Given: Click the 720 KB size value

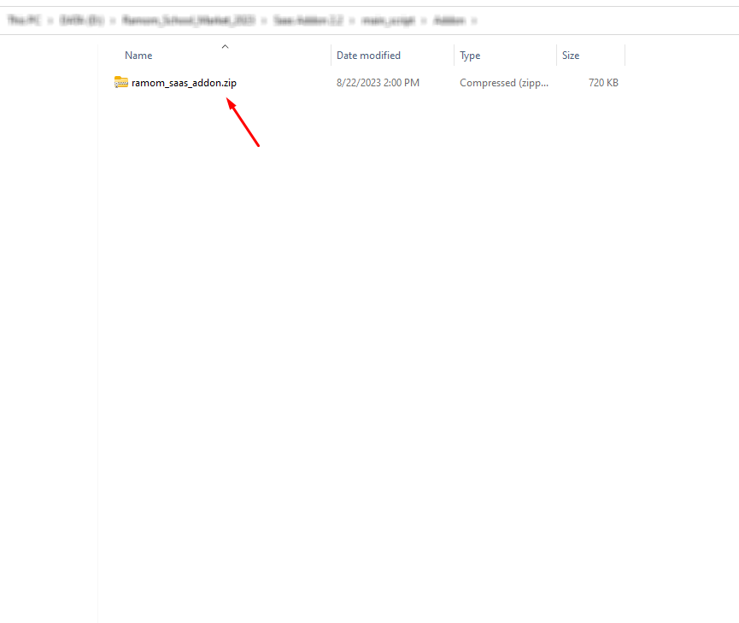Looking at the screenshot, I should (603, 83).
